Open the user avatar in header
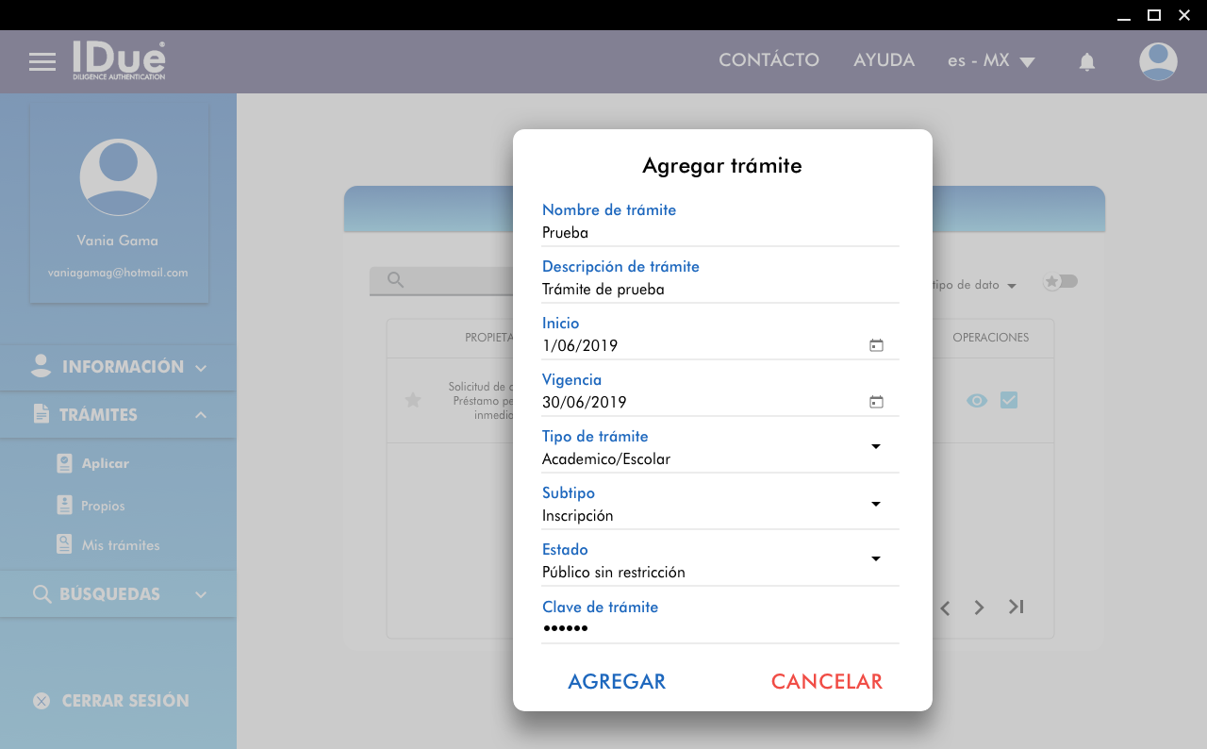Screen dimensions: 1207x749 coord(1158,61)
